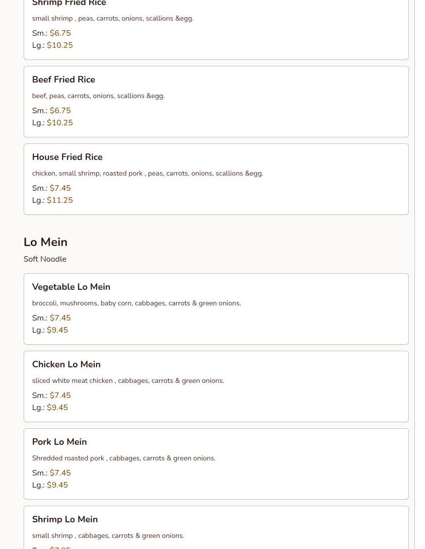Choose House Fried Rice large $11.25 price

59,200
